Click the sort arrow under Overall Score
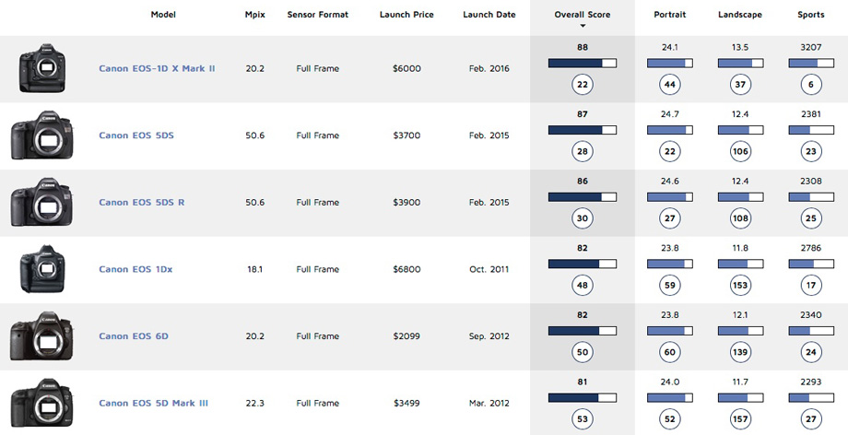 (583, 26)
